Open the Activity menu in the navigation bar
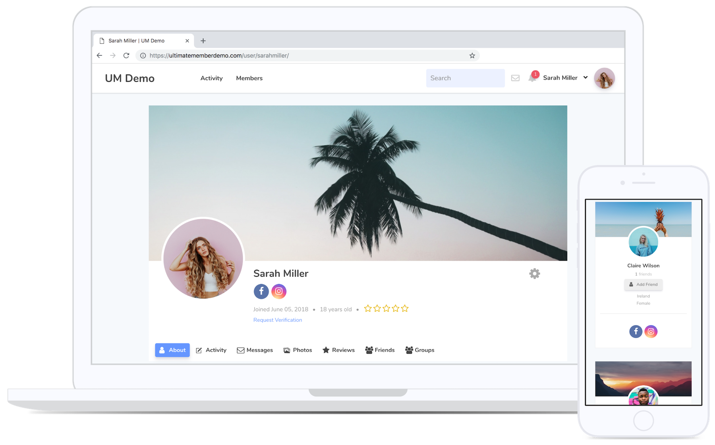Viewport: 715px width, 445px height. [x=211, y=78]
